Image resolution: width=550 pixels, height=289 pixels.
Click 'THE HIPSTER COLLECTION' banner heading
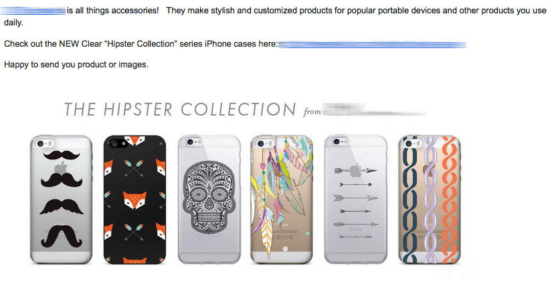click(x=180, y=109)
